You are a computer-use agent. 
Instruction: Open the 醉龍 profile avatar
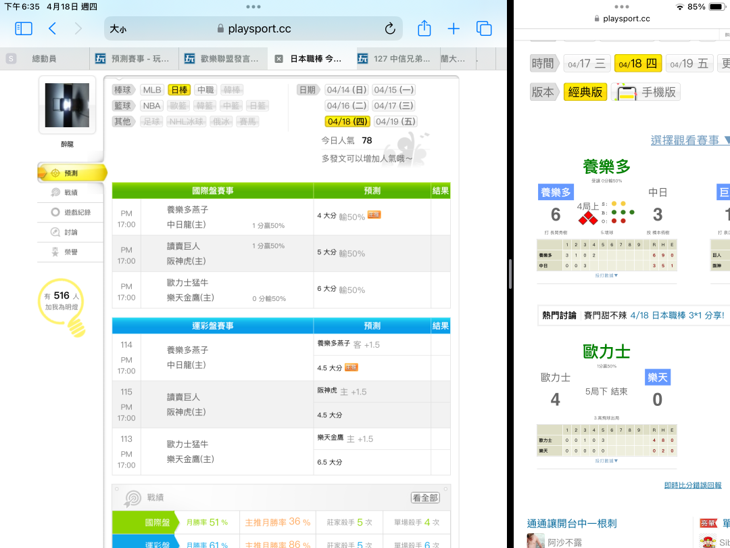67,106
